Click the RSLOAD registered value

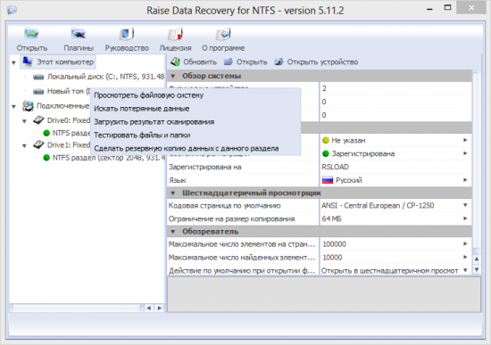point(335,167)
